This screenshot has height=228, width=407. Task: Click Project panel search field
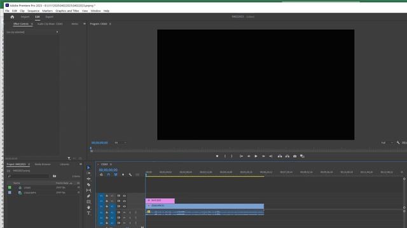coord(28,176)
